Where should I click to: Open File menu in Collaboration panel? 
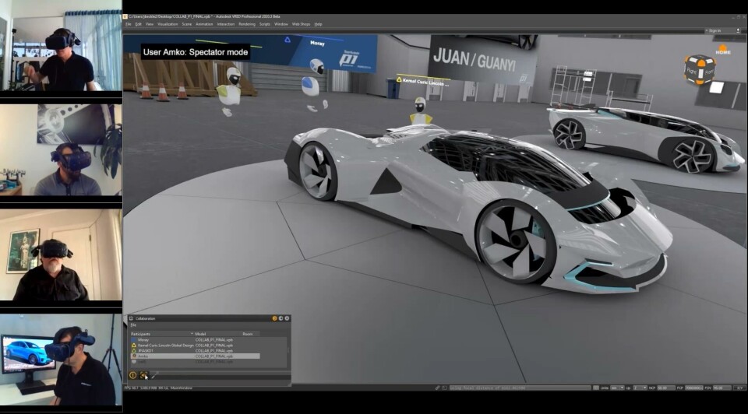(133, 325)
